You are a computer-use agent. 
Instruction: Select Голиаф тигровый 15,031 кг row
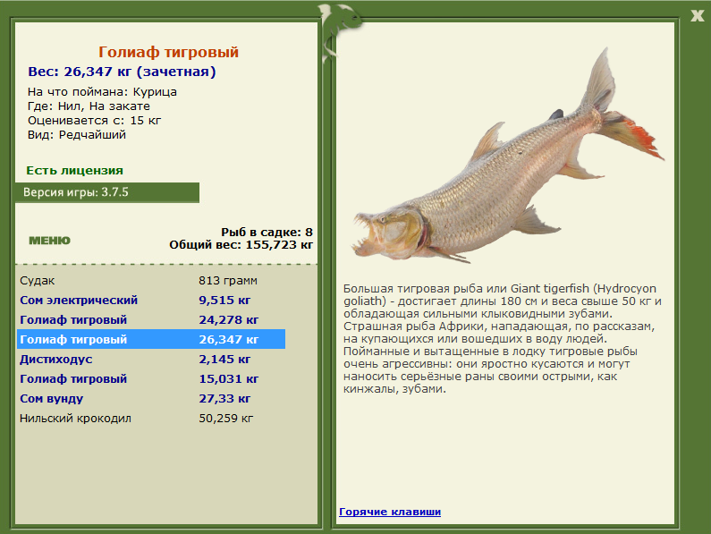point(151,379)
